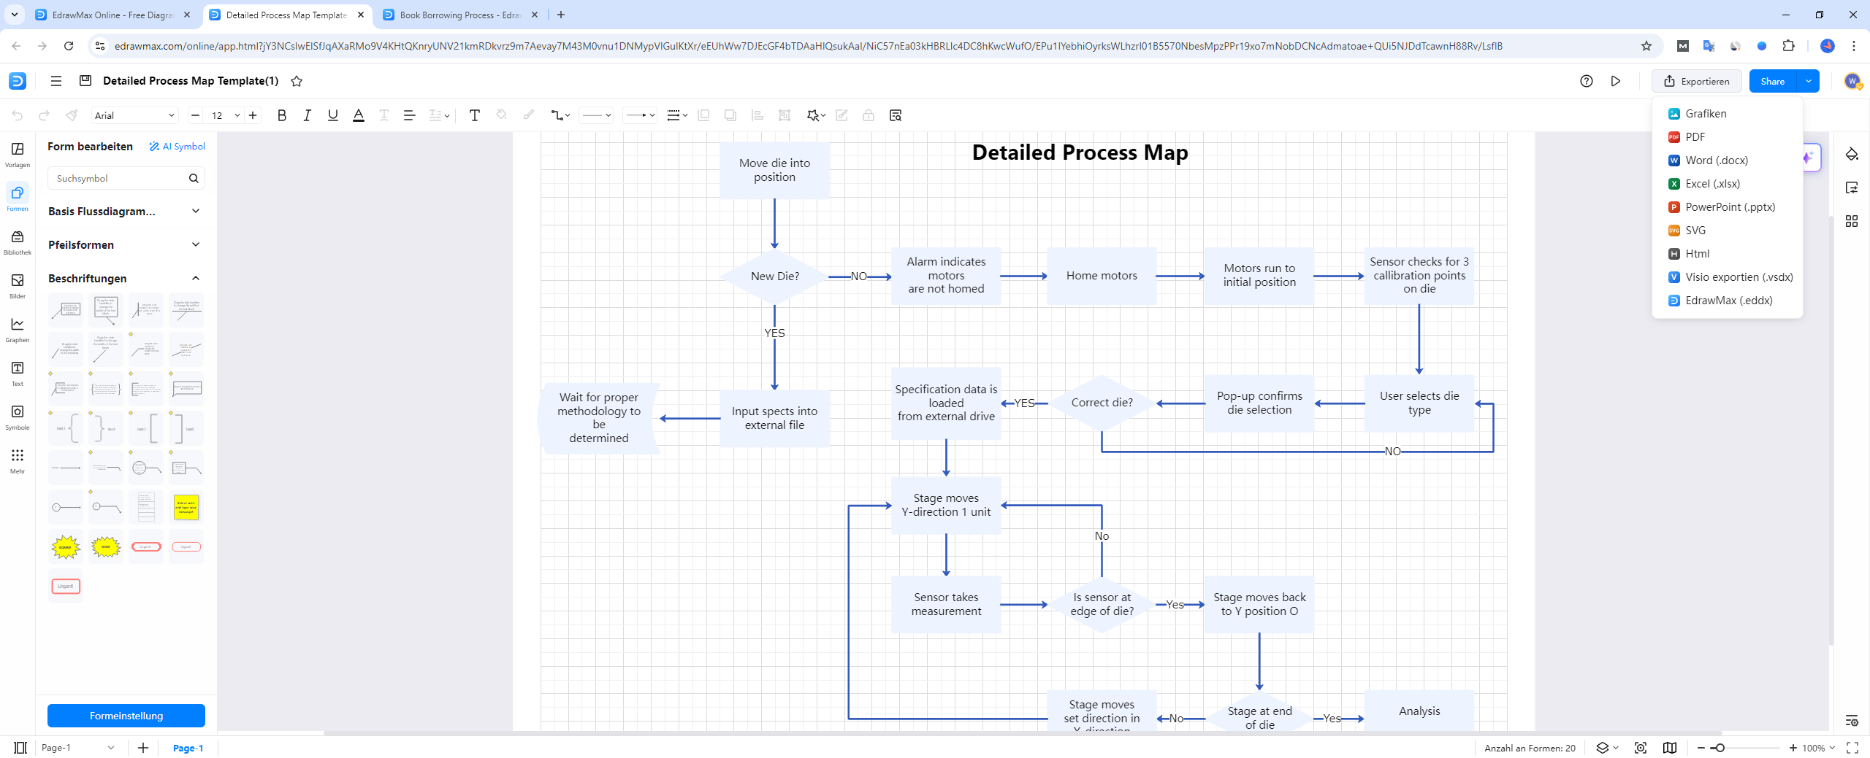Viewport: 1870px width, 758px height.
Task: Open the Bibliothek library panel
Action: point(18,242)
